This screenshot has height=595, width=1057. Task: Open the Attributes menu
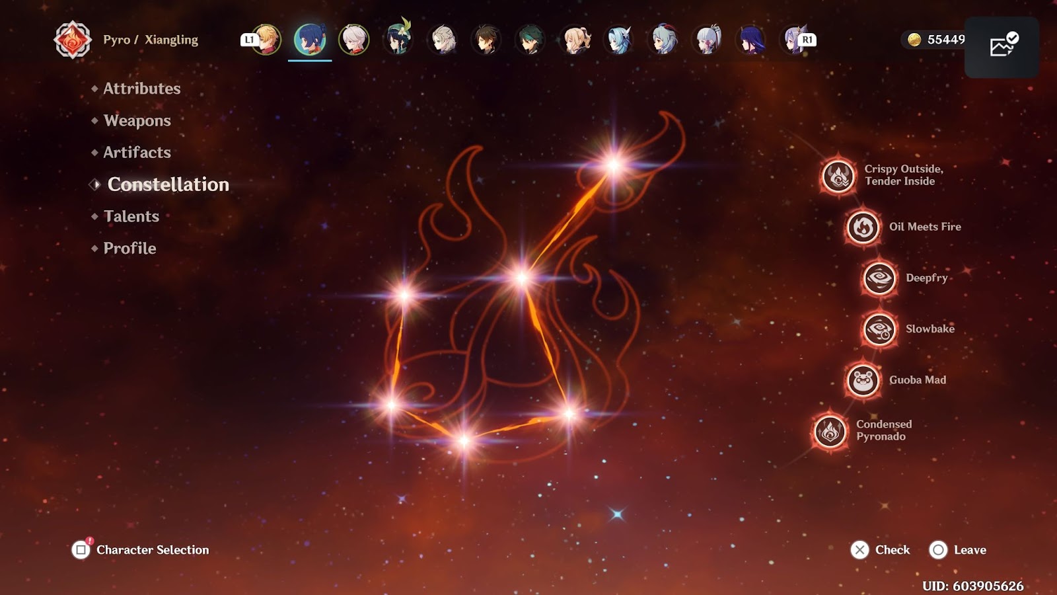(141, 89)
